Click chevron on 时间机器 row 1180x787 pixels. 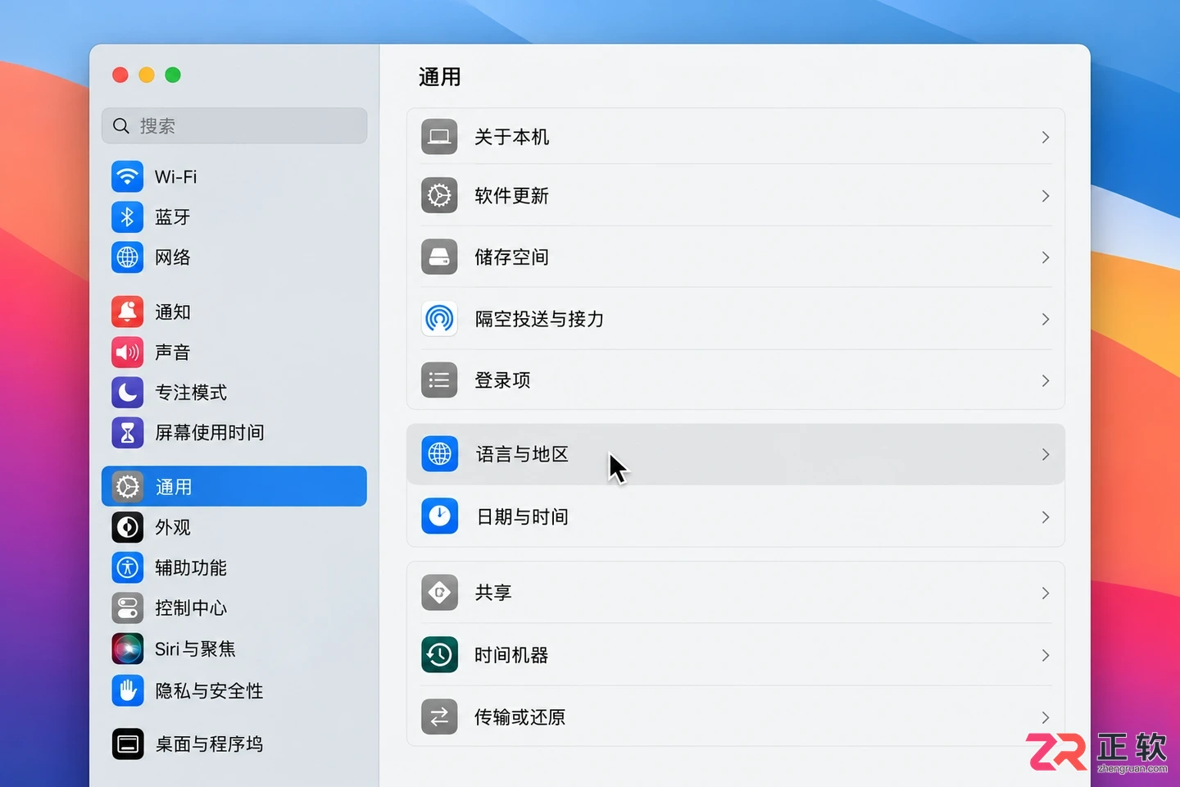pos(1046,655)
